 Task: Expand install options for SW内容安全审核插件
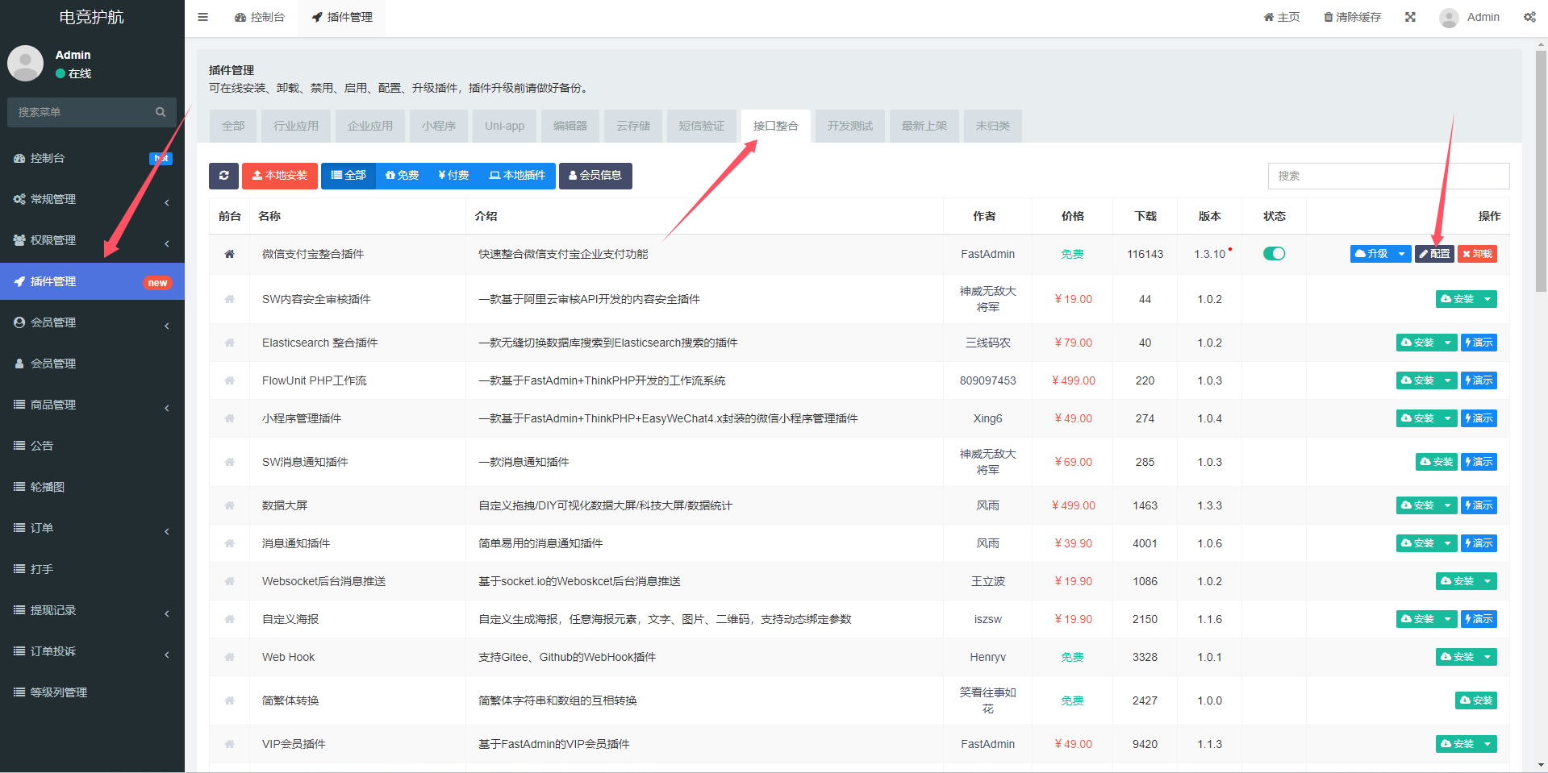[x=1487, y=299]
